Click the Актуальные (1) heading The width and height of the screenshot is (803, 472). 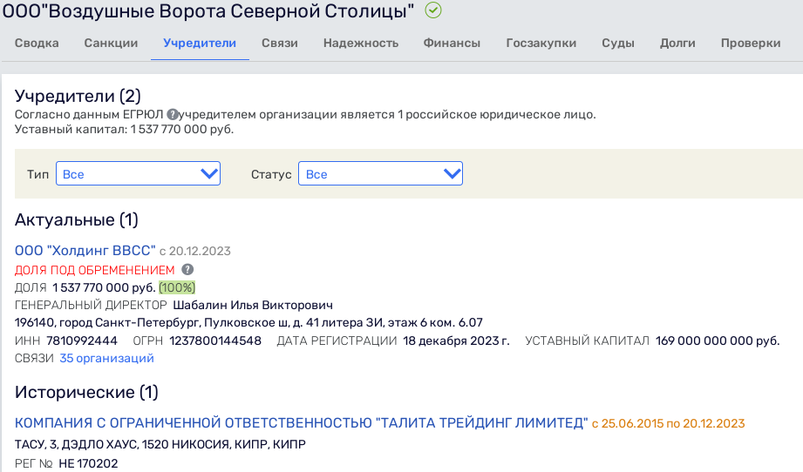77,220
